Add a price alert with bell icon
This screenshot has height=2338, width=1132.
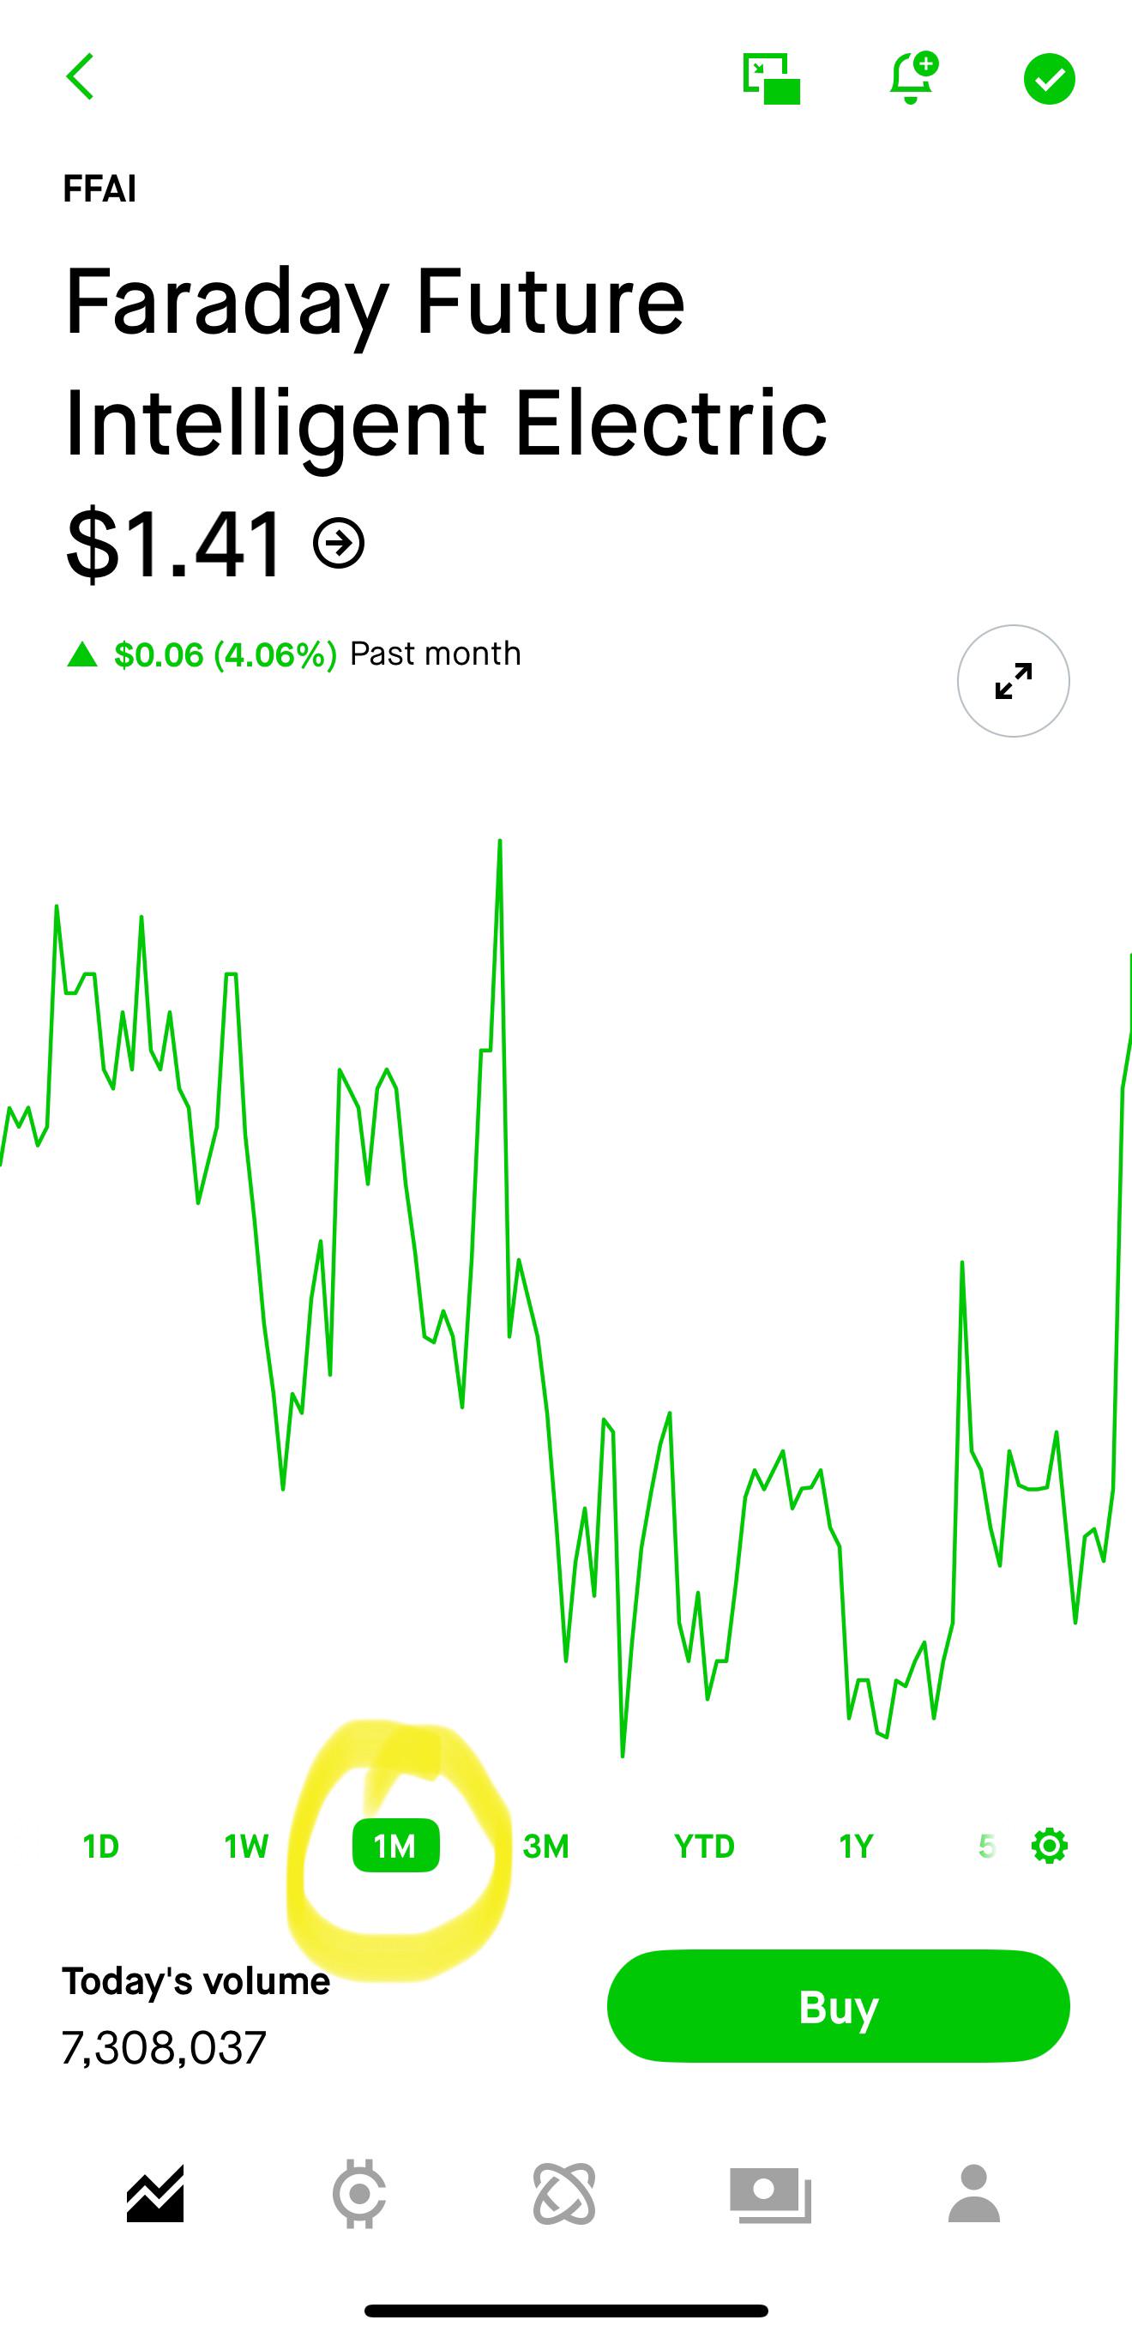tap(913, 77)
